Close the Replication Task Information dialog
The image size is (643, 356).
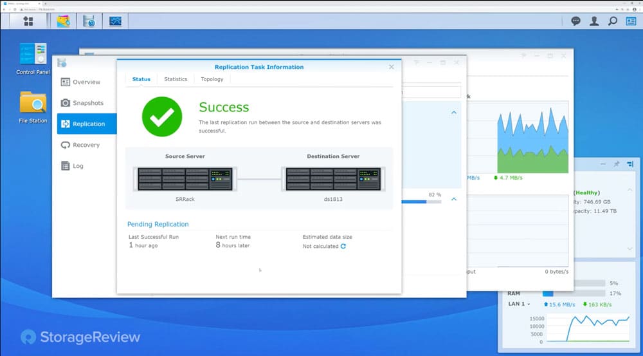391,67
